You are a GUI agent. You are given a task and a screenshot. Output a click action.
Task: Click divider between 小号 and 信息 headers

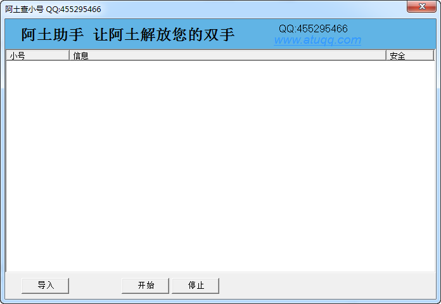(69, 55)
